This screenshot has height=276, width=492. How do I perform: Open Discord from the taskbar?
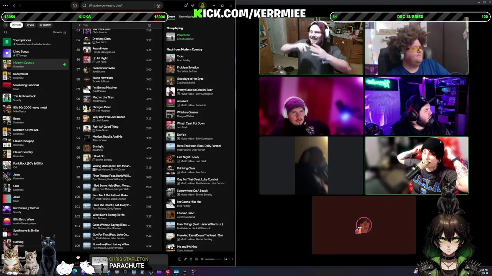(83, 272)
